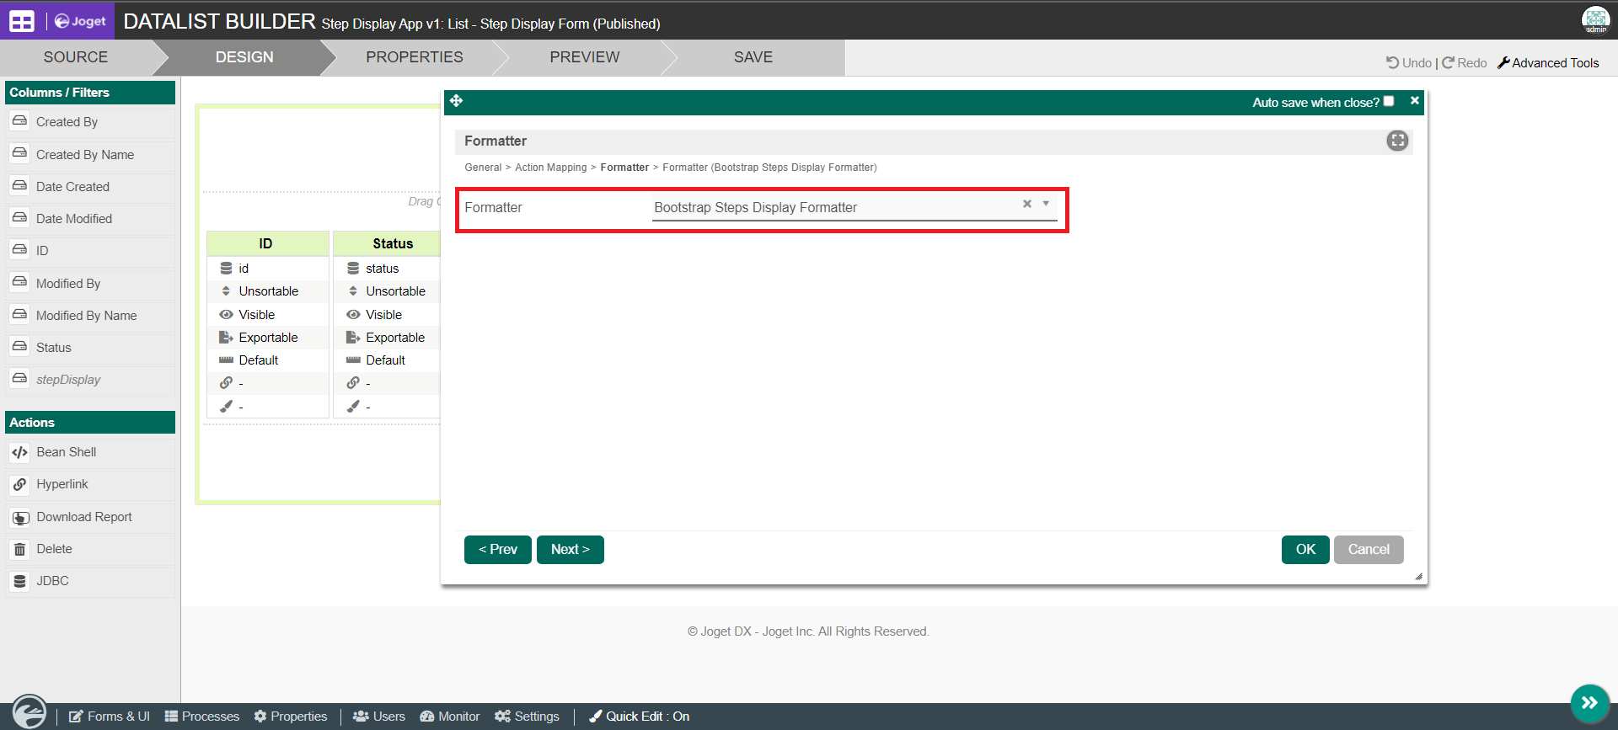The height and width of the screenshot is (730, 1618).
Task: Click the Status column width icon
Action: (353, 360)
